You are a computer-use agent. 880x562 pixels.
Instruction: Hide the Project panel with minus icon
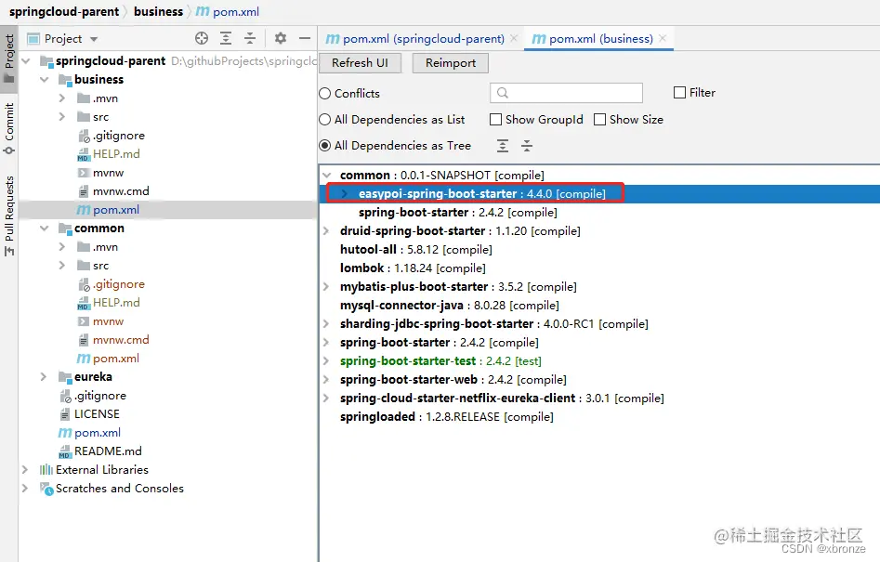tap(305, 38)
